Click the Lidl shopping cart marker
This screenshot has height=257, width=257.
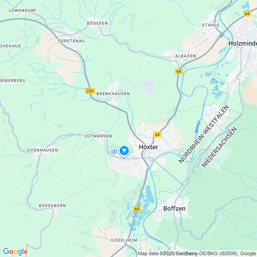click(x=124, y=151)
